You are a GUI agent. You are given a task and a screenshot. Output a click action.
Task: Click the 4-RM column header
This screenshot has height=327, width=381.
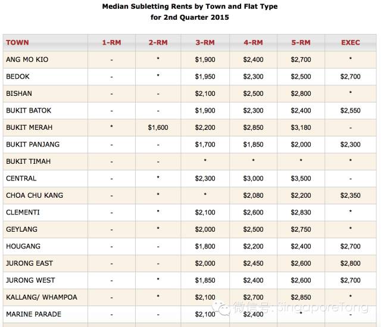pyautogui.click(x=253, y=42)
